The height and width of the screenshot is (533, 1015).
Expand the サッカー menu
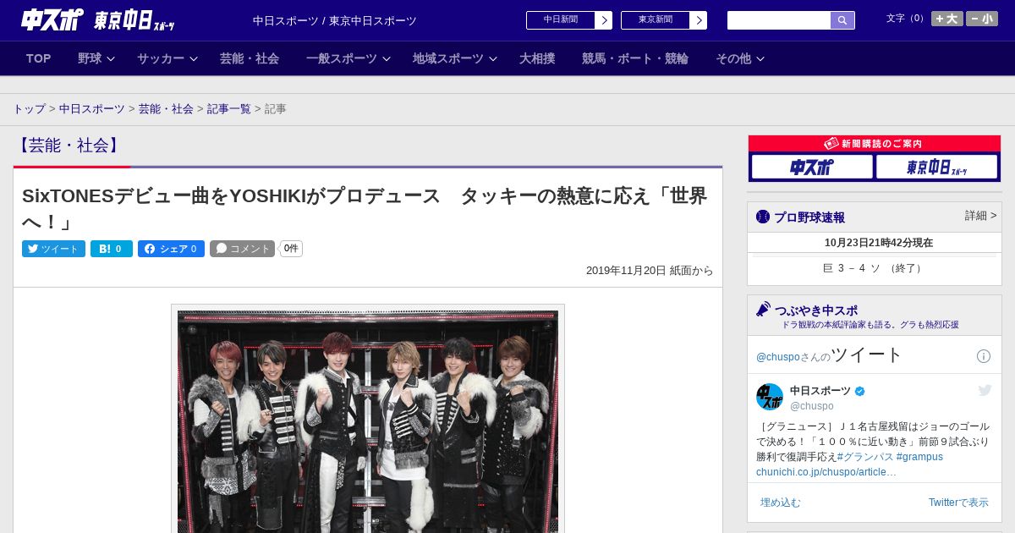(x=167, y=58)
